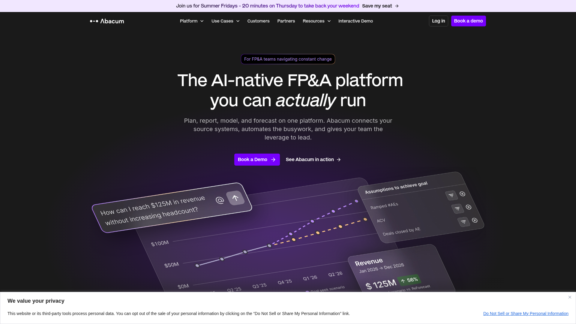The height and width of the screenshot is (324, 576).
Task: Click the filter icon for ACV
Action: point(457,208)
